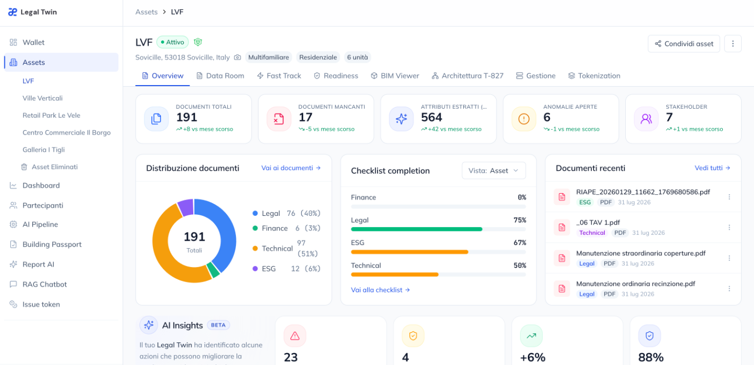Click the Technical progress bar at 50%

pos(438,274)
